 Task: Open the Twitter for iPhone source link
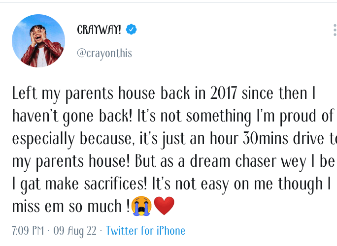(x=145, y=231)
